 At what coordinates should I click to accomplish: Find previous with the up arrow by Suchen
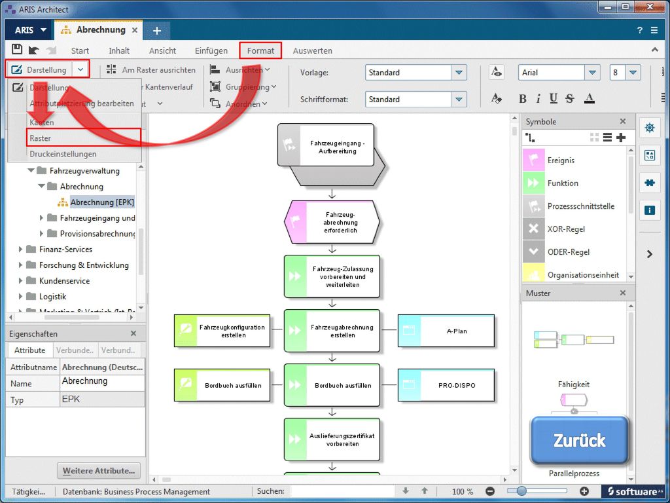point(424,491)
